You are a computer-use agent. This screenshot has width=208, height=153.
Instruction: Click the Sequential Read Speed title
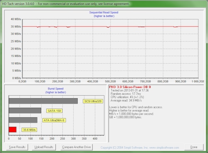coord(104,12)
